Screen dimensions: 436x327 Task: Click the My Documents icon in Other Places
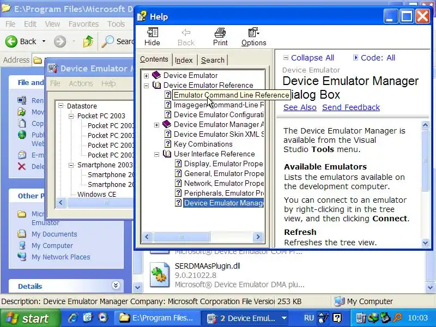(x=22, y=234)
